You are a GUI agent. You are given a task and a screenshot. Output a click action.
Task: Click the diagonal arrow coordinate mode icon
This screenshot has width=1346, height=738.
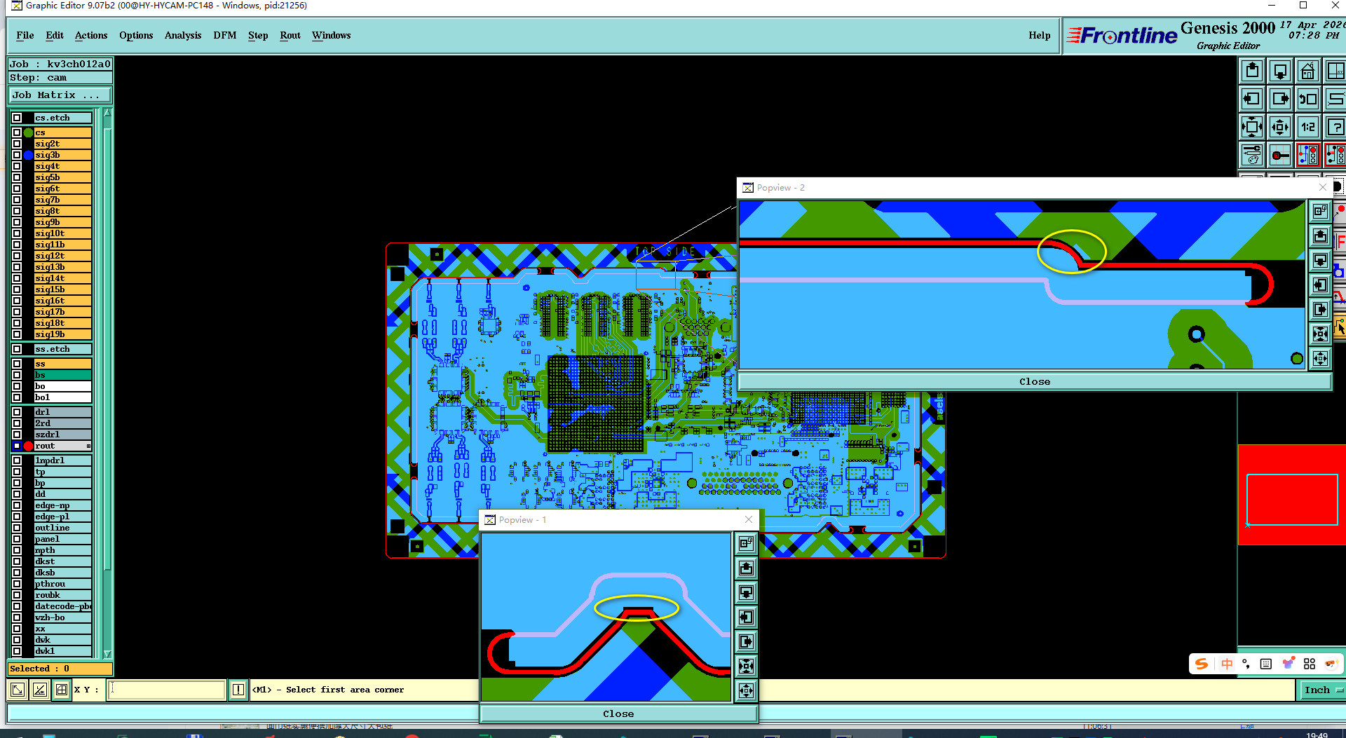(x=18, y=690)
